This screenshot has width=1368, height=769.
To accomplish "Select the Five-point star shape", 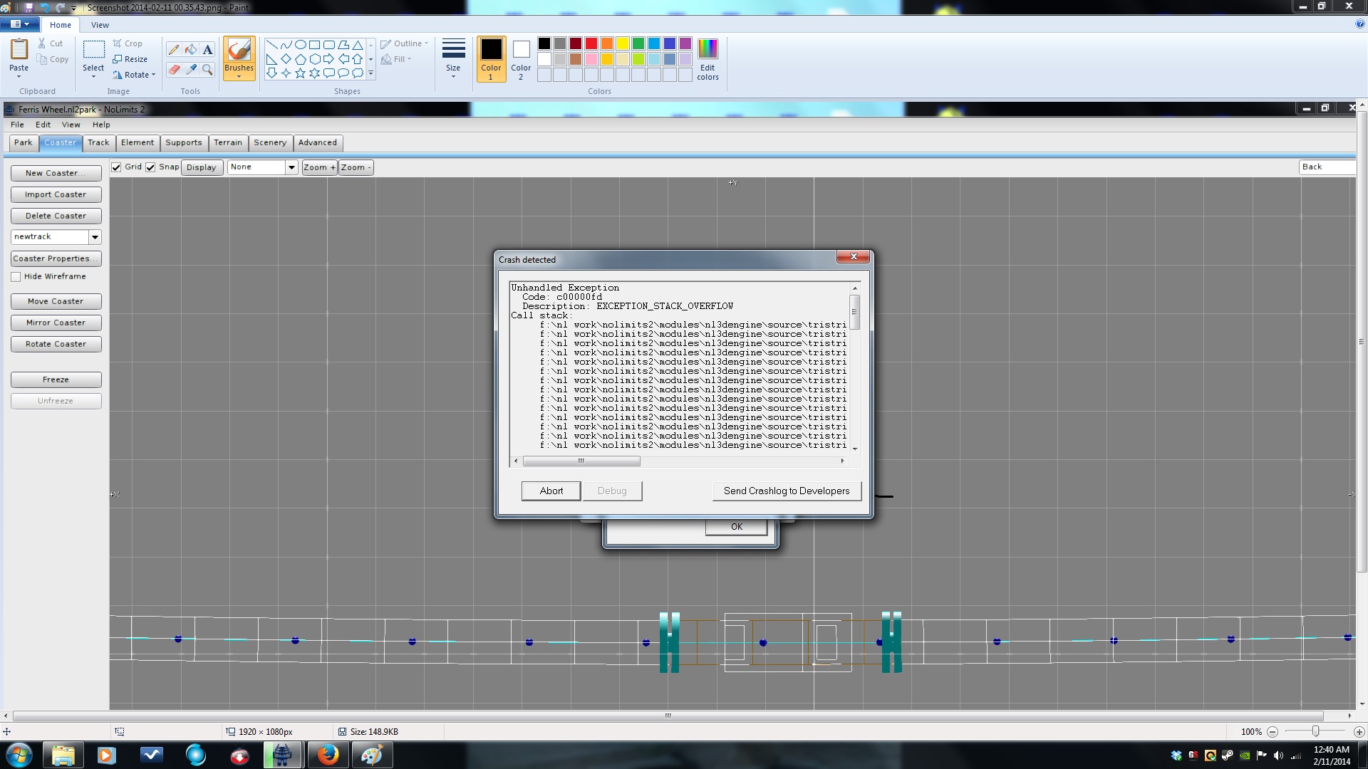I will point(300,73).
